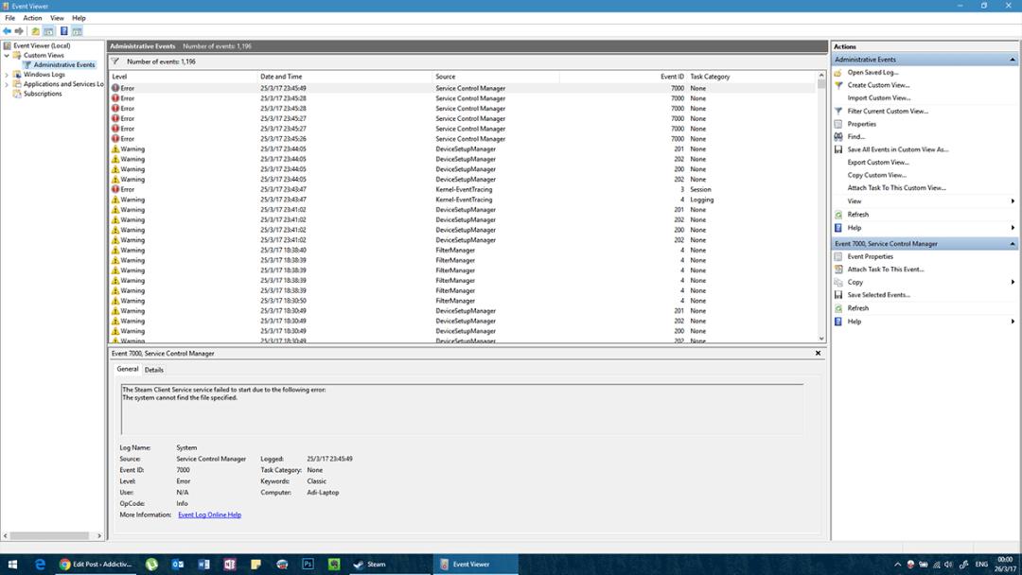Open the Action menu

point(32,18)
